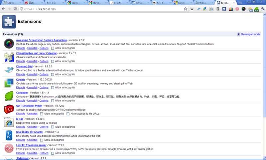Open the Chrome wrench menu
This screenshot has height=160, width=266.
pos(263,9)
